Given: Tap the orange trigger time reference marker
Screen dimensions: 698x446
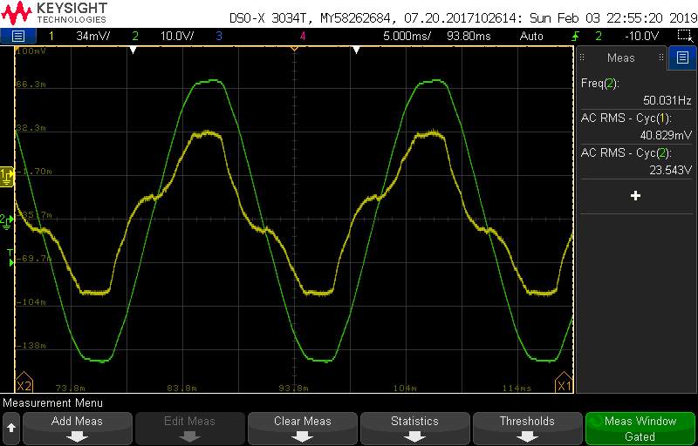Looking at the screenshot, I should 294,49.
